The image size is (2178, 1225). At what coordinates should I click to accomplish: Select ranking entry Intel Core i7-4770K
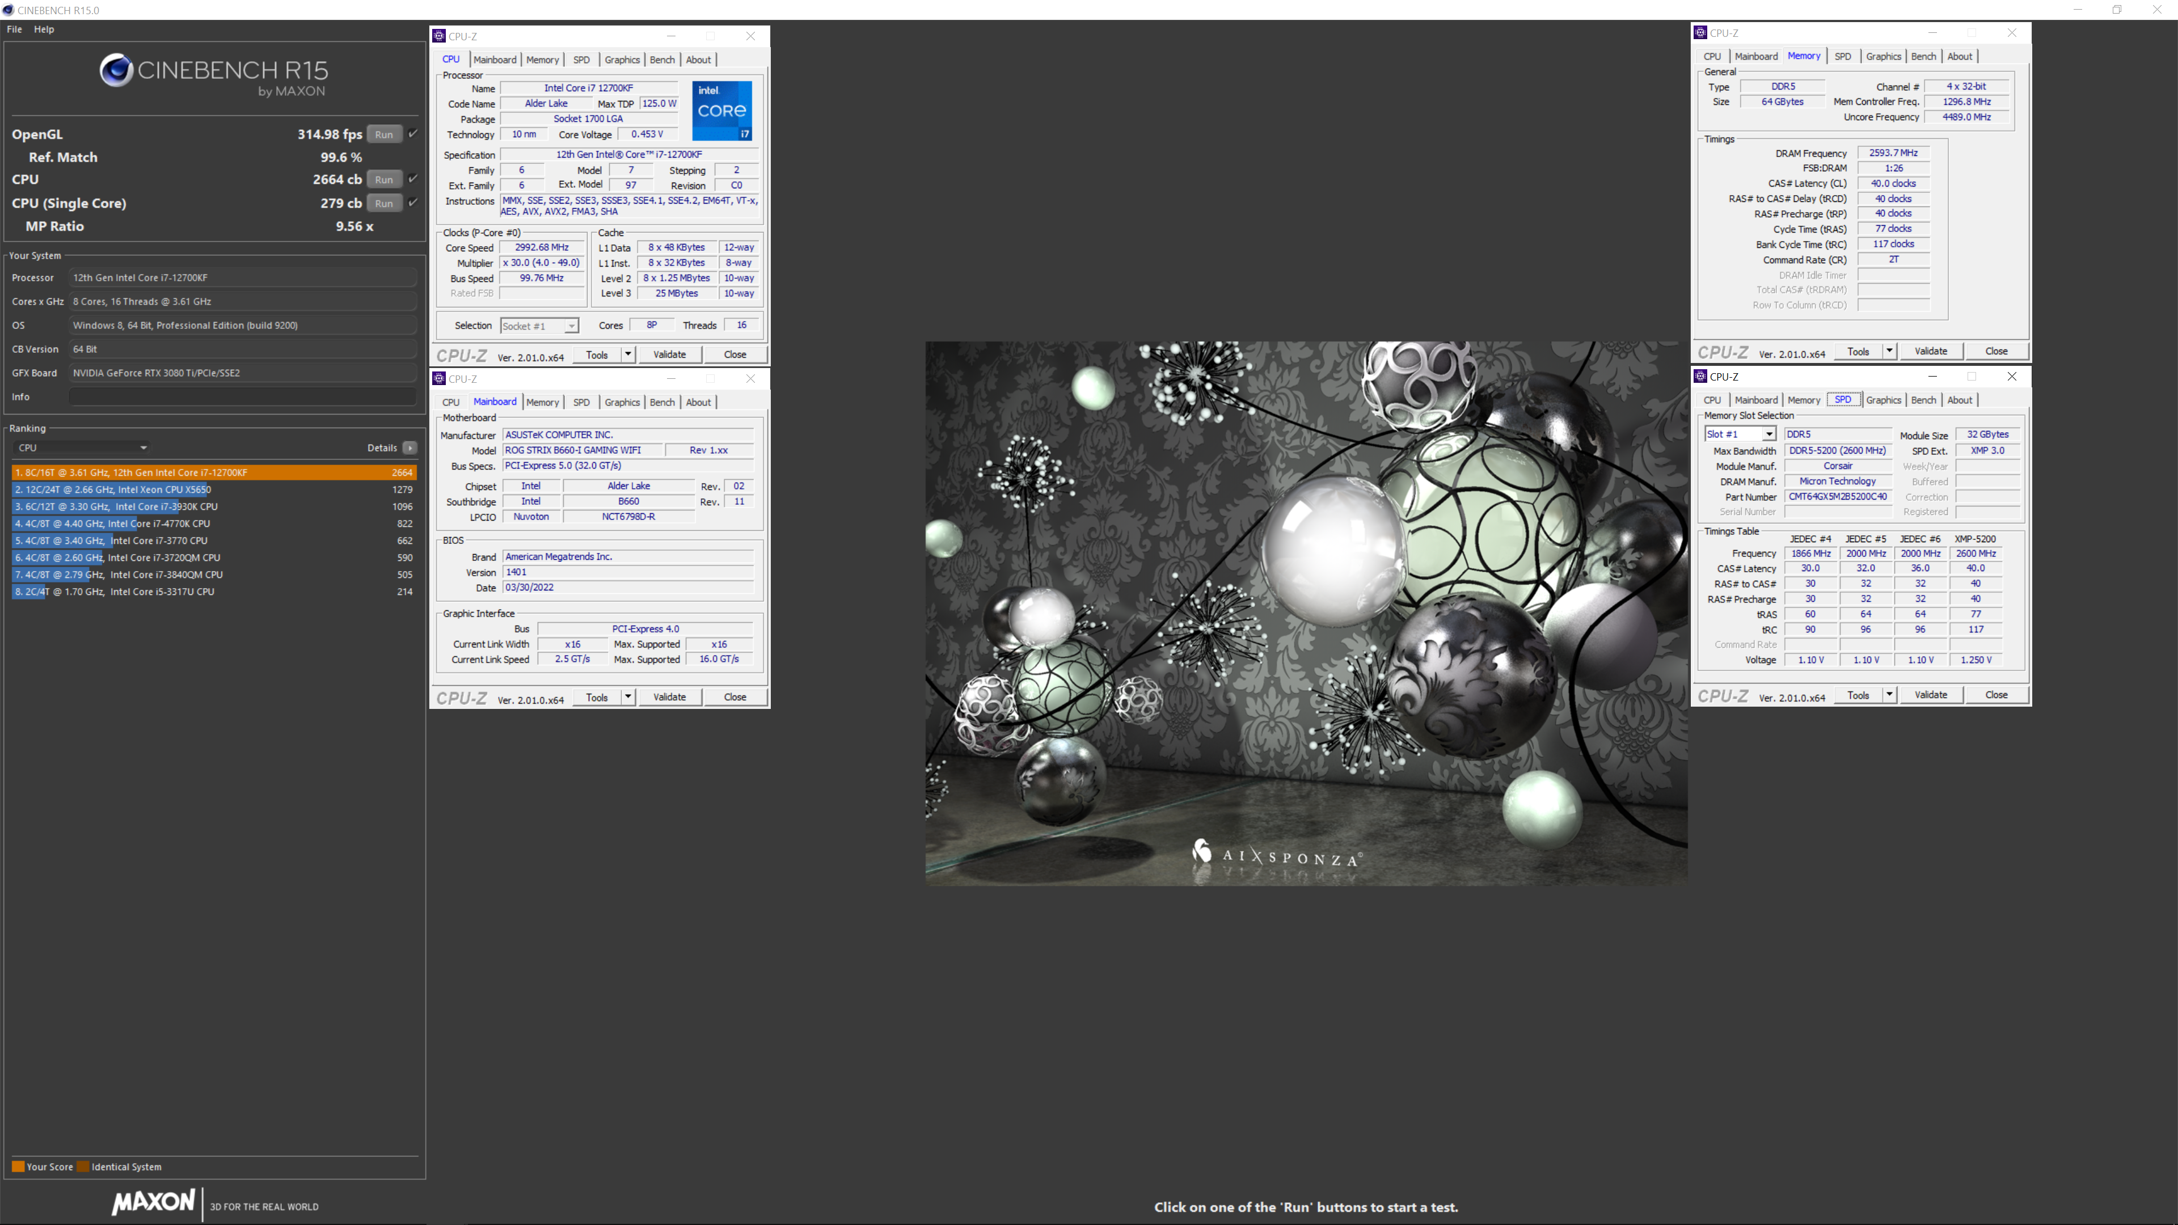[214, 523]
